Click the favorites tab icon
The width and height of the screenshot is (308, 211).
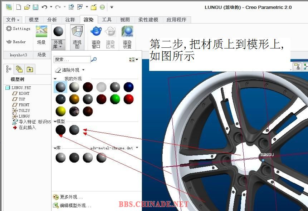pos(30,69)
